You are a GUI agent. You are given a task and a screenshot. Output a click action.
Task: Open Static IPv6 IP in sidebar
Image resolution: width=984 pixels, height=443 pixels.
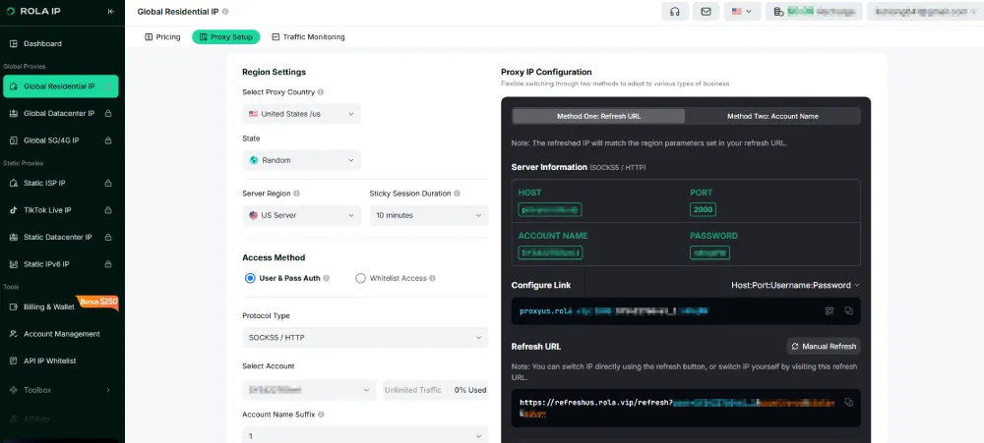coord(60,264)
